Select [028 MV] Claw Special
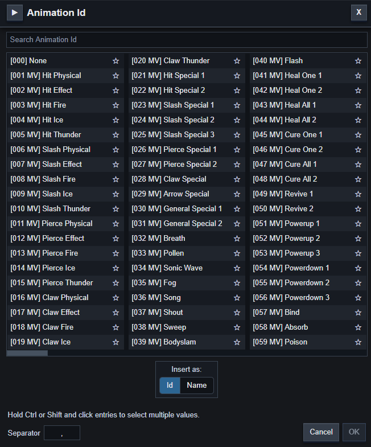The height and width of the screenshot is (447, 371). (x=187, y=179)
